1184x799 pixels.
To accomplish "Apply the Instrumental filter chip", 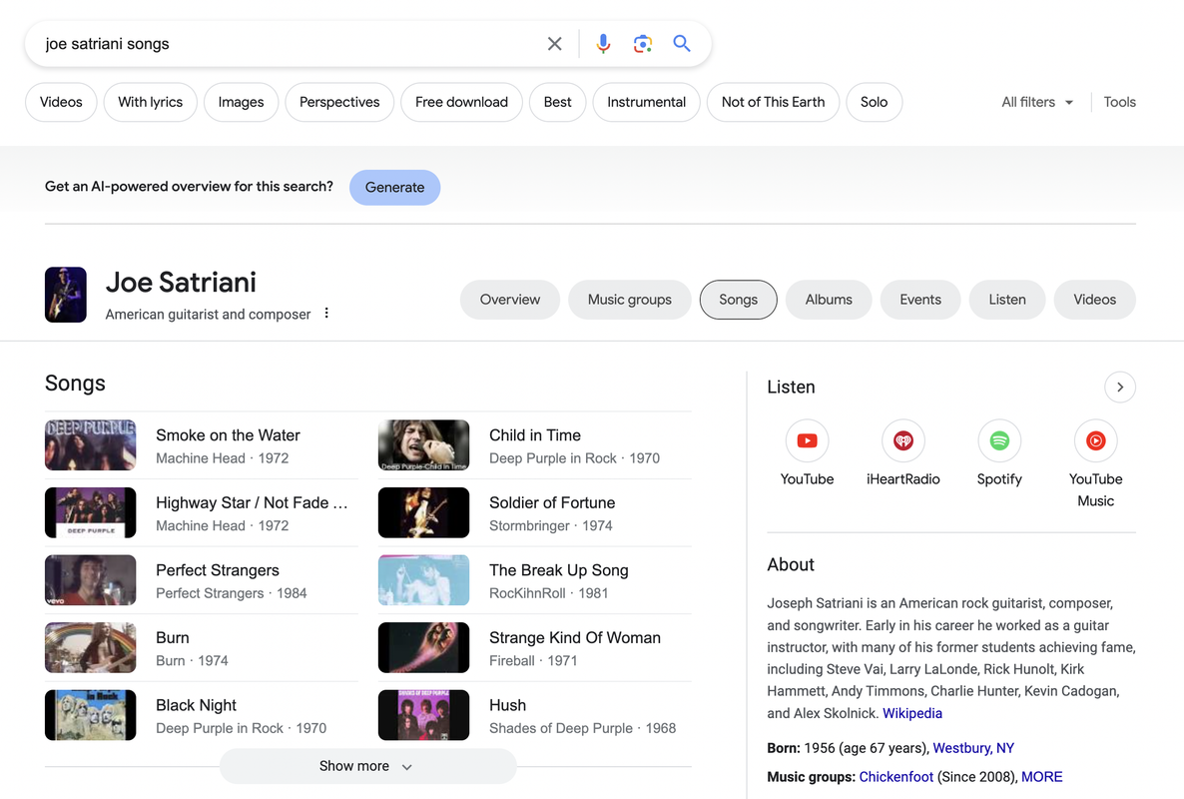I will (646, 102).
